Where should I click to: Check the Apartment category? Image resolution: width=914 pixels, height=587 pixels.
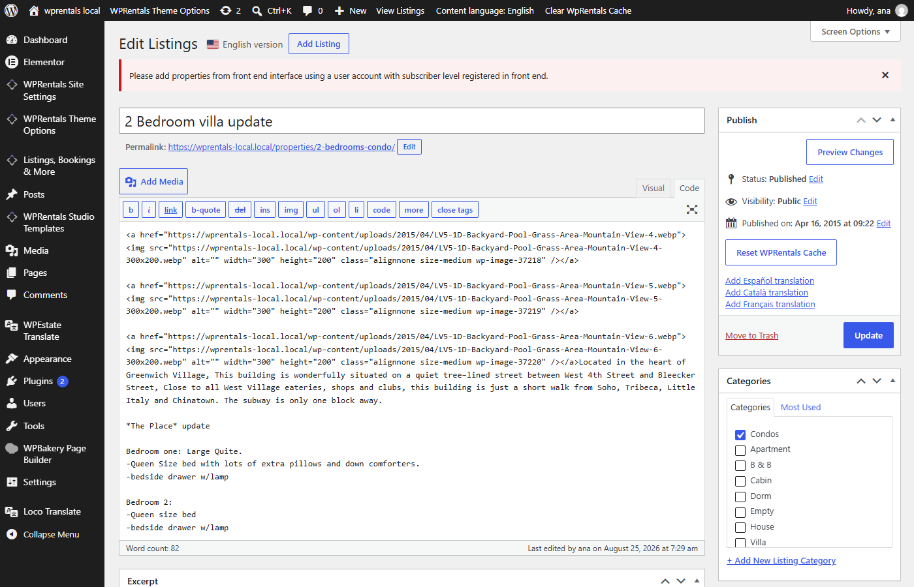click(740, 451)
